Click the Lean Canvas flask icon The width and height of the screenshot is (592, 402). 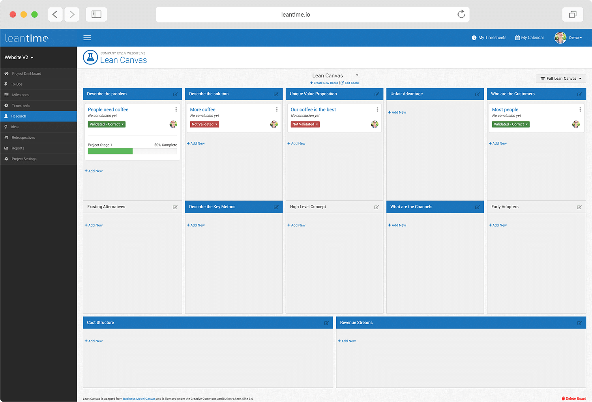coord(90,57)
